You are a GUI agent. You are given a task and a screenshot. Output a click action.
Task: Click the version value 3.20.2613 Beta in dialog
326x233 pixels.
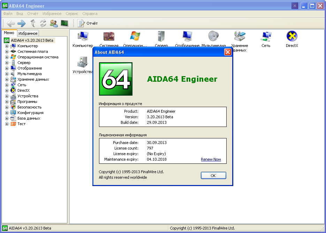click(160, 117)
